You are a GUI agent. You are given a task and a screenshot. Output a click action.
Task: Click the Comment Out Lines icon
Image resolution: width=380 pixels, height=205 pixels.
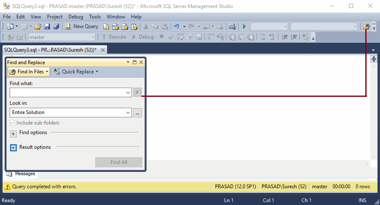coord(263,37)
